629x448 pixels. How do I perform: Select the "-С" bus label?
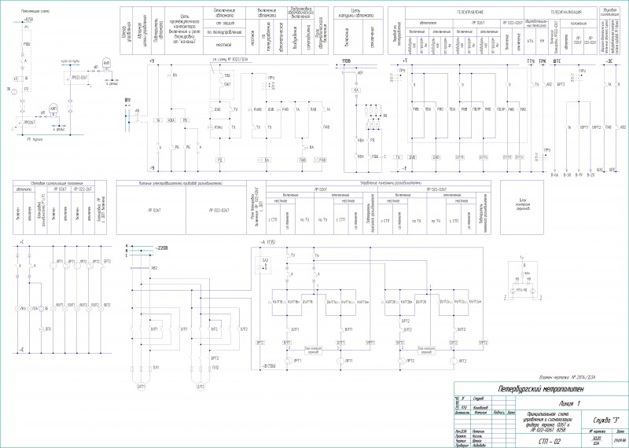coord(21,350)
